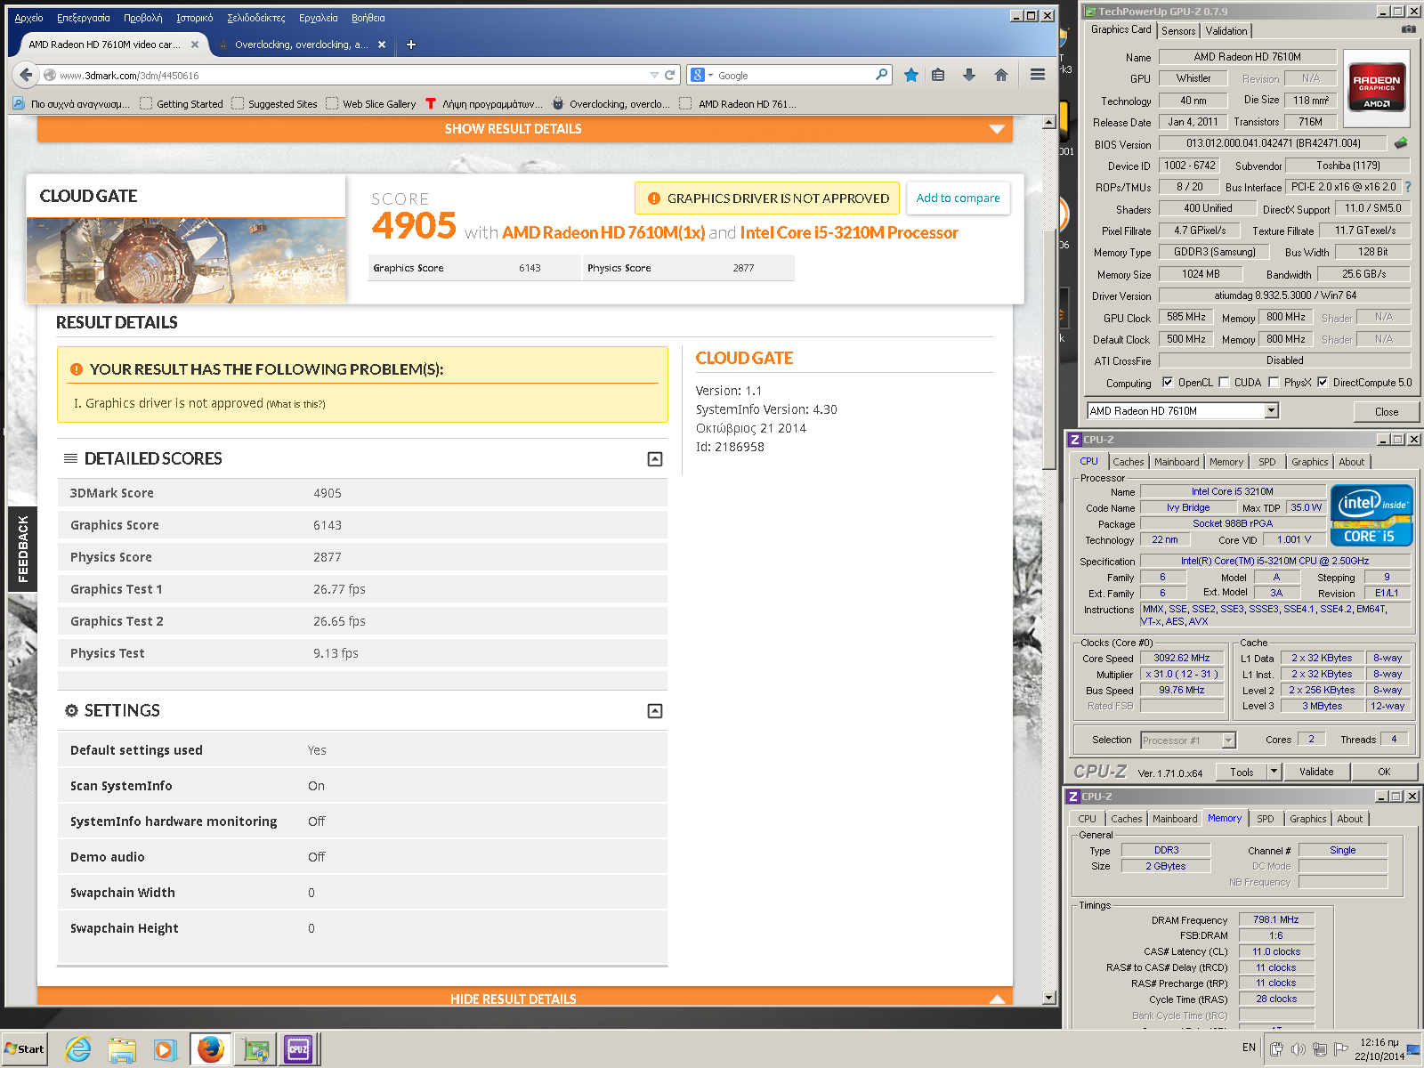
Task: Open the Processor #1 selection dropdown
Action: click(1228, 740)
